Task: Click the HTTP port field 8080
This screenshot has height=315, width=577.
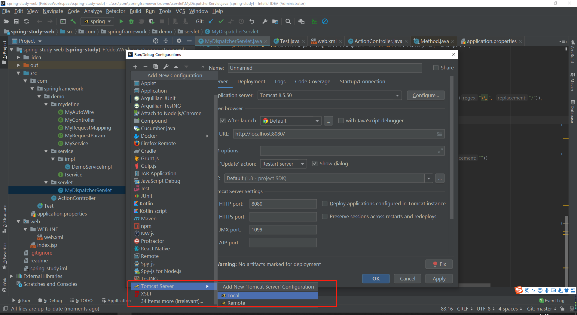Action: pyautogui.click(x=283, y=204)
